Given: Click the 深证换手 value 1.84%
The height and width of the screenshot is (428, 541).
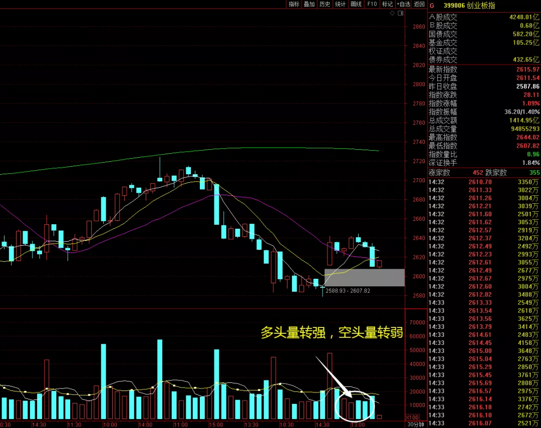Looking at the screenshot, I should pos(530,163).
